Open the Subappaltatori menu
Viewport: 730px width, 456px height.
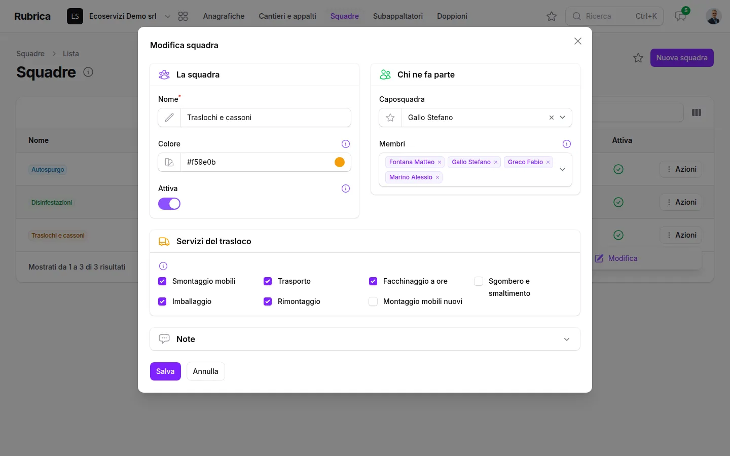tap(398, 16)
